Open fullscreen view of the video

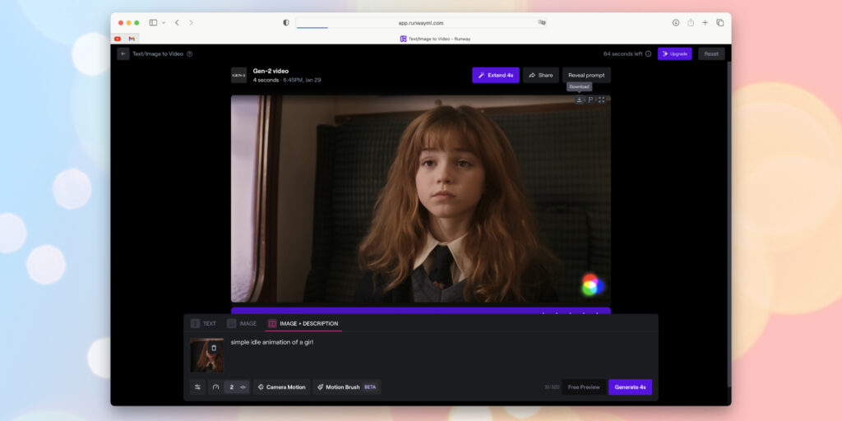[601, 99]
